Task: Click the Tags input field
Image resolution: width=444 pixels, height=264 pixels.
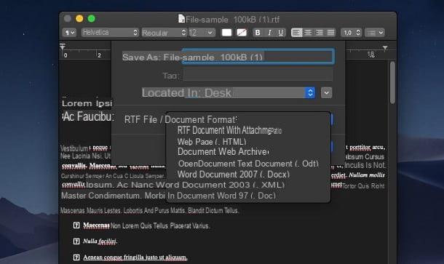Action: pyautogui.click(x=258, y=75)
